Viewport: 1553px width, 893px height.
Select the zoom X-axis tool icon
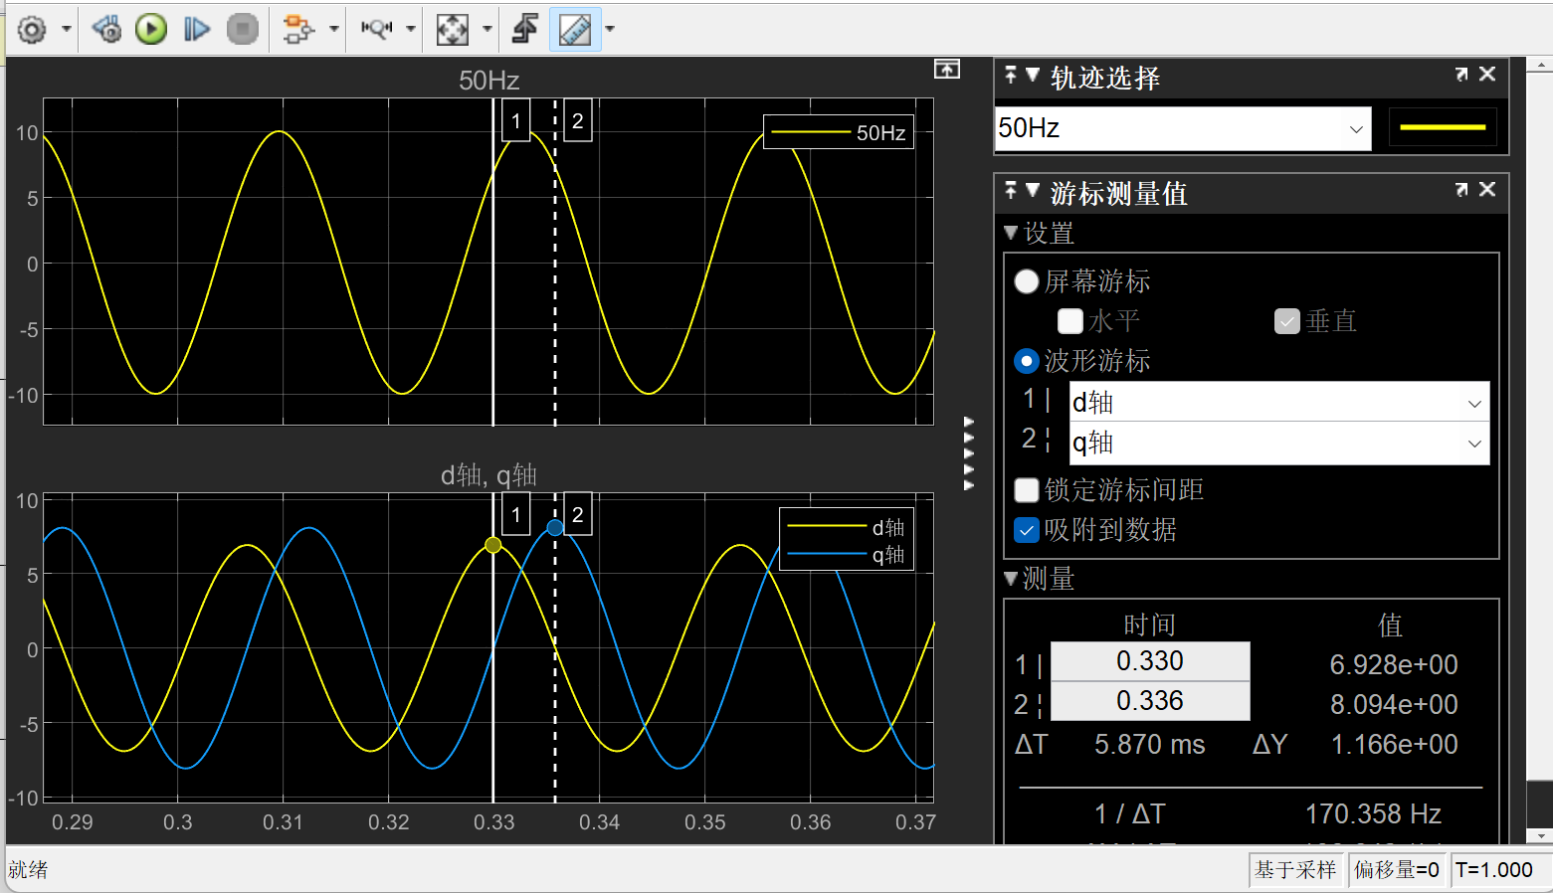tap(377, 30)
